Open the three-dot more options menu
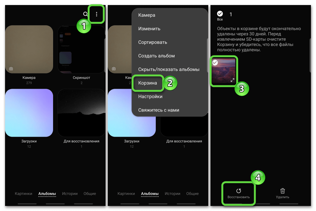Image resolution: width=316 pixels, height=211 pixels. click(x=96, y=14)
